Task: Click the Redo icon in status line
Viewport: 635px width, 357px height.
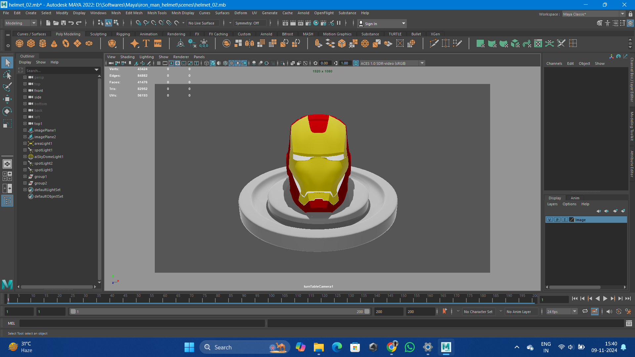Action: click(79, 23)
